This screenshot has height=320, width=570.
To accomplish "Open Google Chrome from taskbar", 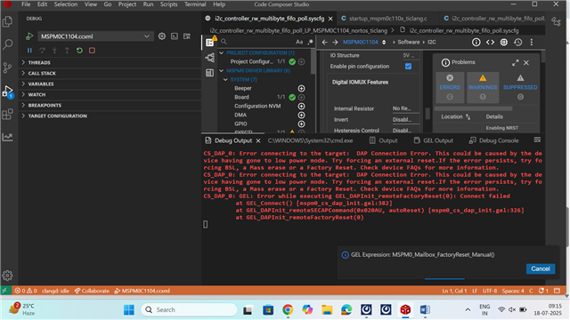I will [288, 309].
